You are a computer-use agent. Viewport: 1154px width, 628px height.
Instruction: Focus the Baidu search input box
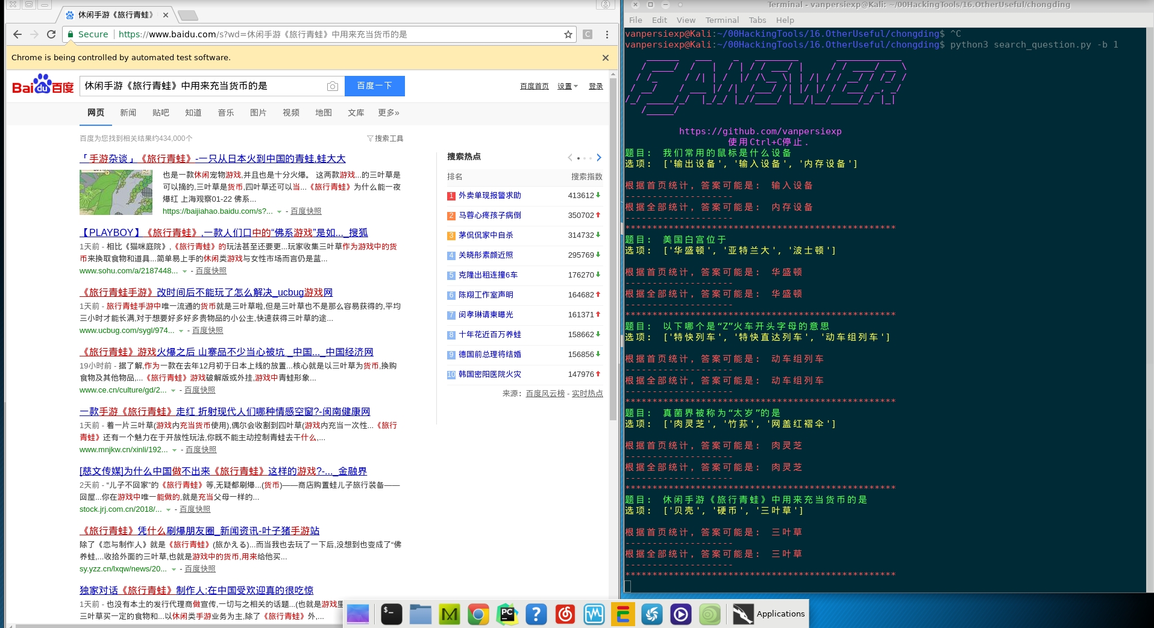click(x=202, y=86)
